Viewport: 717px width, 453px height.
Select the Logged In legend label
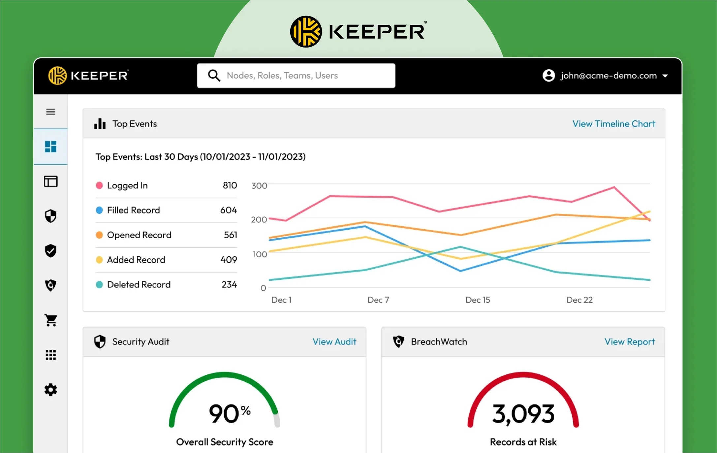click(x=127, y=185)
